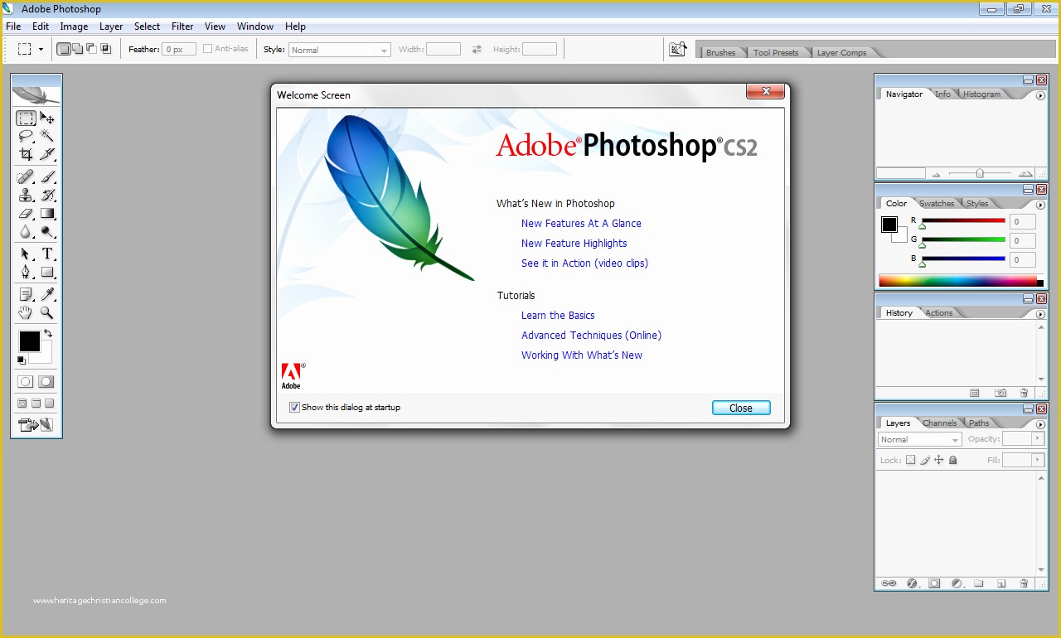Image resolution: width=1061 pixels, height=638 pixels.
Task: Open the tool preset picker arrow
Action: [41, 49]
